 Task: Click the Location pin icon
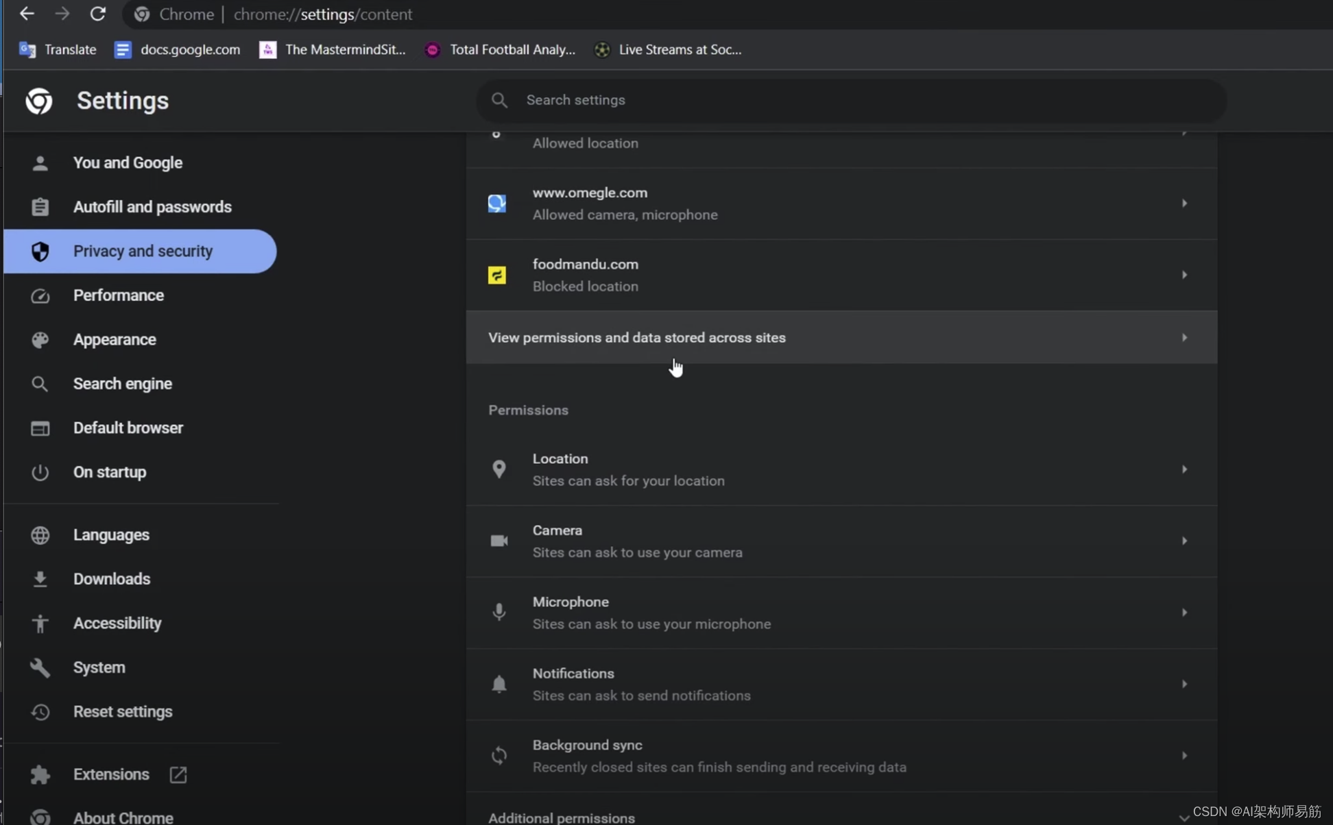click(x=499, y=469)
